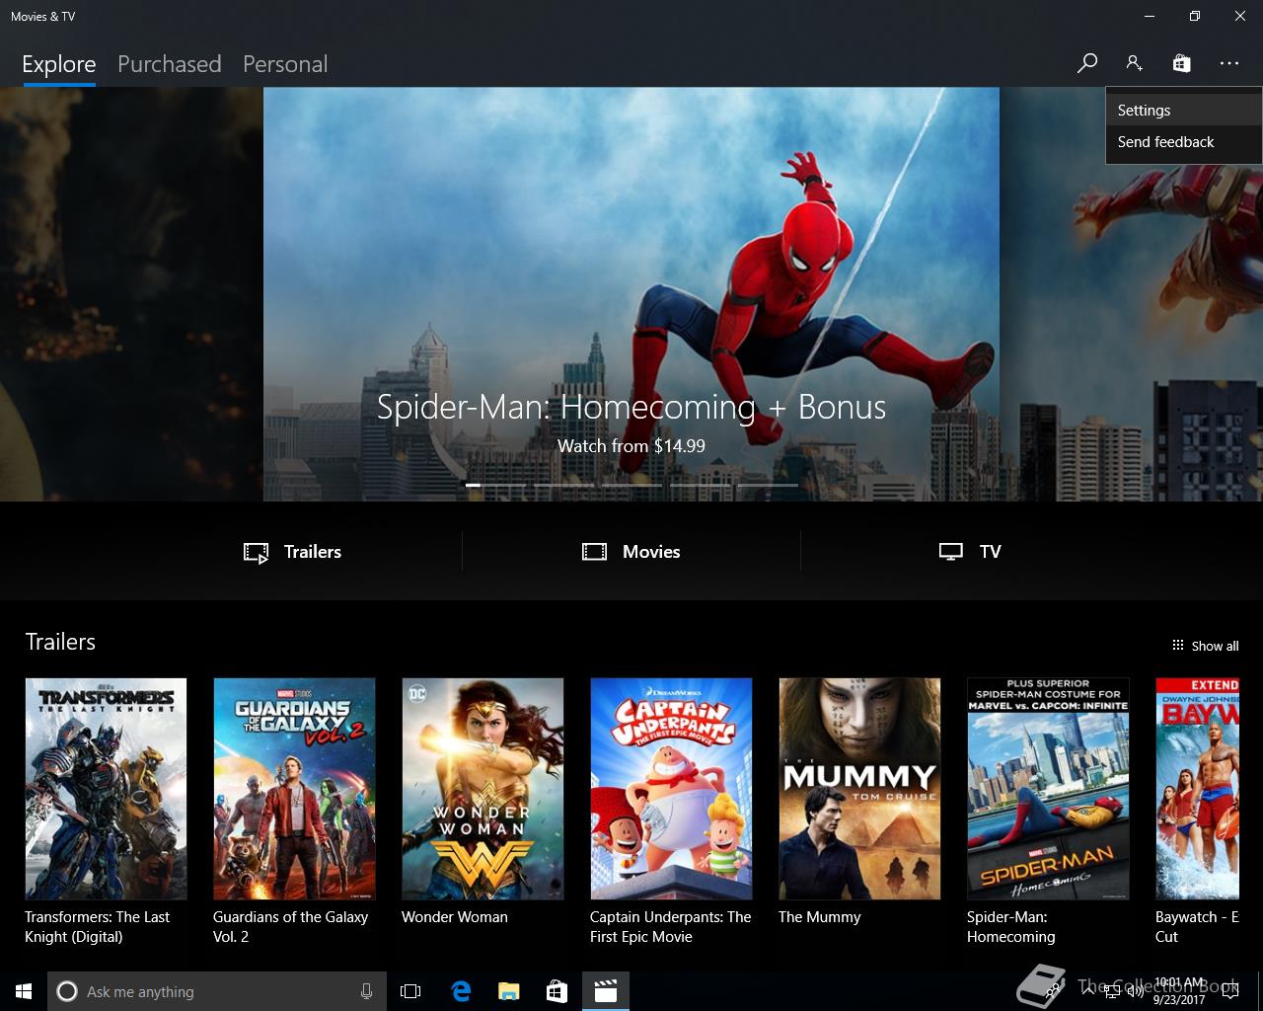
Task: Open Guardians of the Galaxy Vol. 2 poster
Action: point(294,788)
